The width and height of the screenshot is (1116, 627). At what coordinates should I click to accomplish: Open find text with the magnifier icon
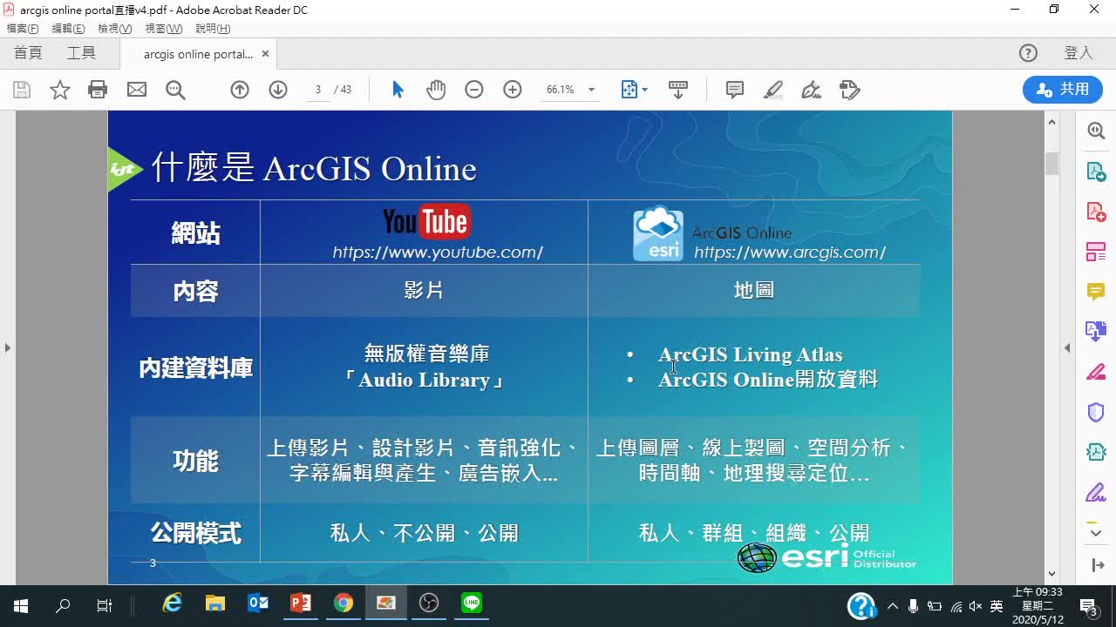(x=175, y=90)
